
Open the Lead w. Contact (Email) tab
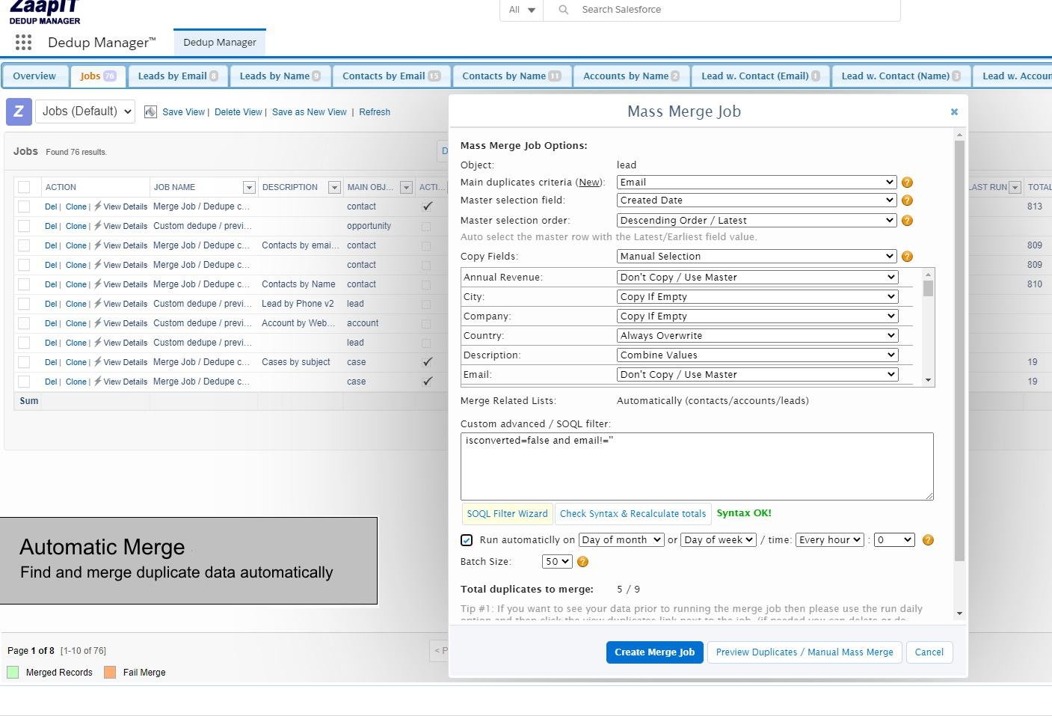pyautogui.click(x=760, y=76)
